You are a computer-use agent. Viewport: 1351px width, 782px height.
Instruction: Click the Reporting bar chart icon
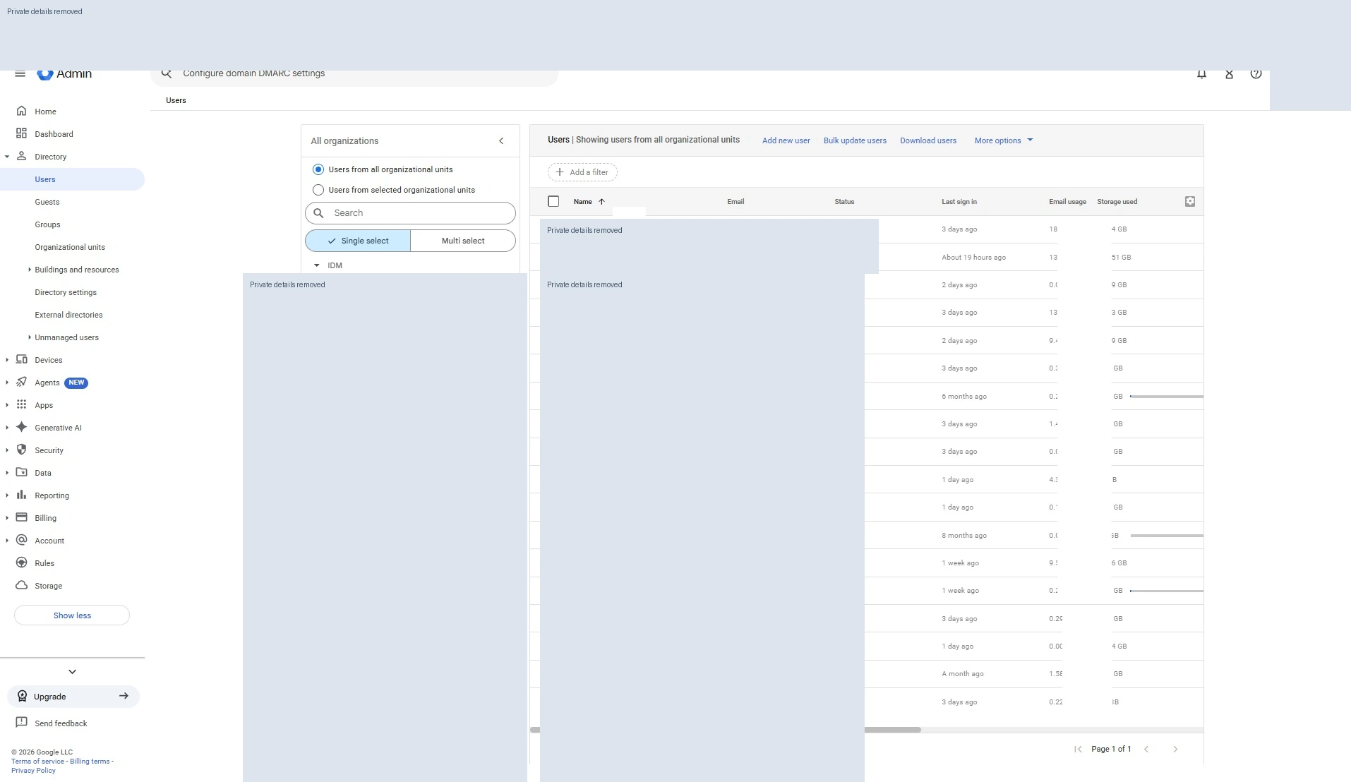(x=22, y=495)
